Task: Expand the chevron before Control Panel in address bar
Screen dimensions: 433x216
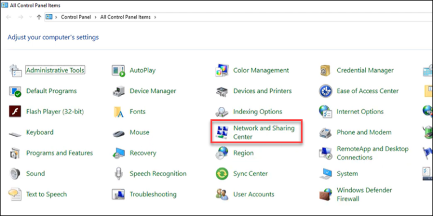Action: coord(56,17)
